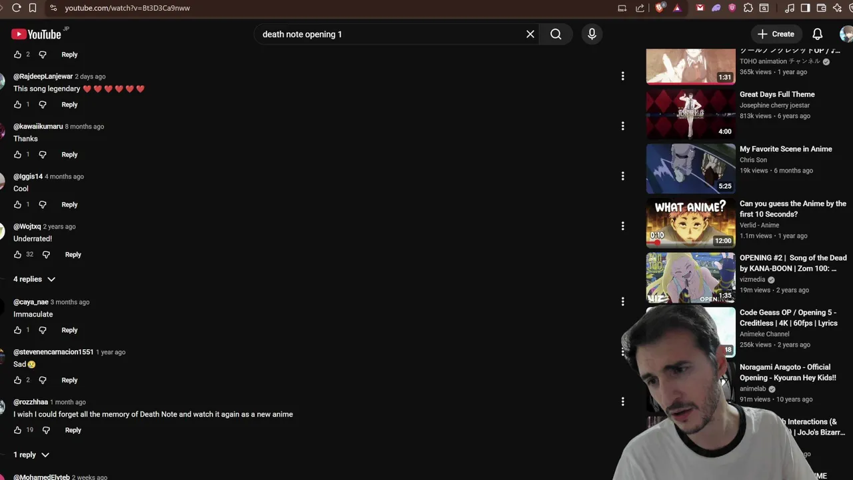Reply to Wojtxq's Underrated comment
This screenshot has width=853, height=480.
click(73, 255)
